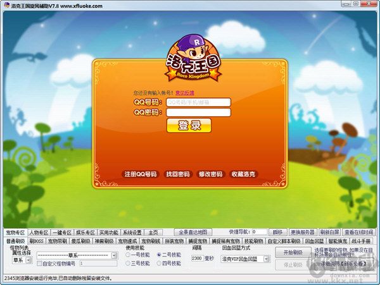Go to the 主页 tab
The width and height of the screenshot is (380, 285).
(153, 233)
